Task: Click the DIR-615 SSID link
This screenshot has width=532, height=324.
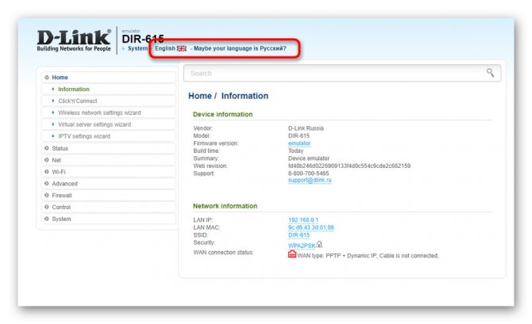Action: [299, 235]
